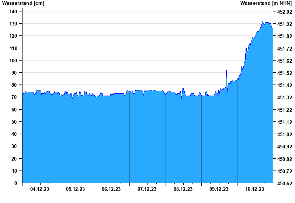Screen dimensions: 295x203
Task: Click the 'Wasserstand [m NHN]' axis title
Action: (x=266, y=3)
